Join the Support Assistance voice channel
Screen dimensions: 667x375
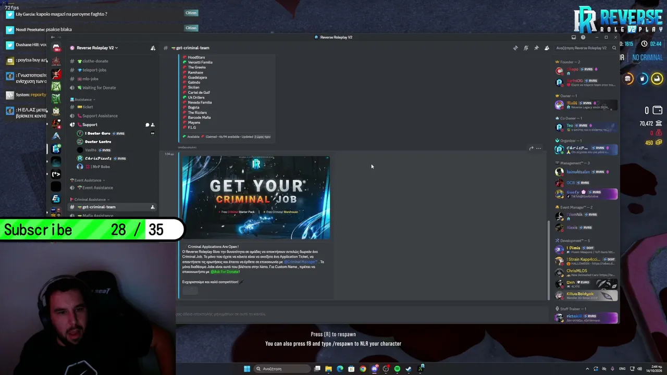tap(112, 116)
